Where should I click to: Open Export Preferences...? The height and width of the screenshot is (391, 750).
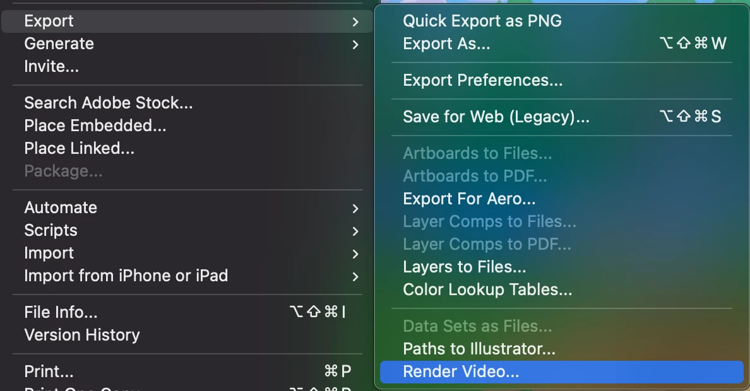561,80
